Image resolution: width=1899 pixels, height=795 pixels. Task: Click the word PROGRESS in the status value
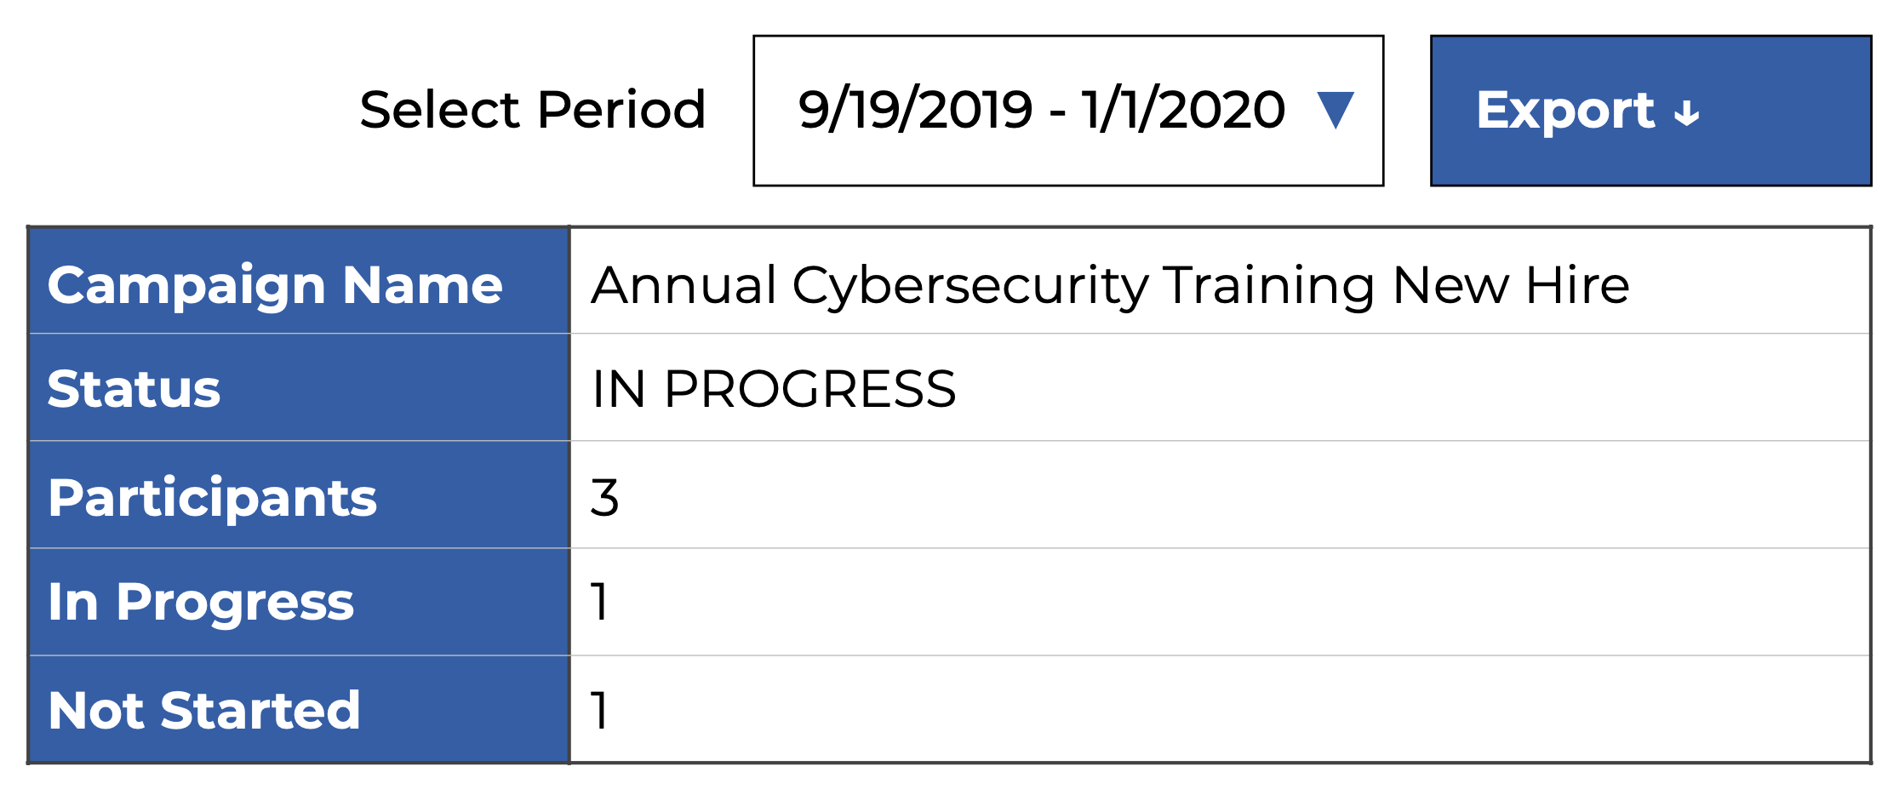click(809, 390)
